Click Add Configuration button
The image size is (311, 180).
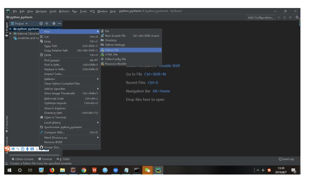[x=261, y=17]
